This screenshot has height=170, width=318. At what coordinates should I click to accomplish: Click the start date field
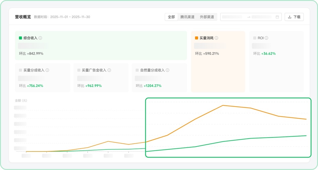point(232,17)
